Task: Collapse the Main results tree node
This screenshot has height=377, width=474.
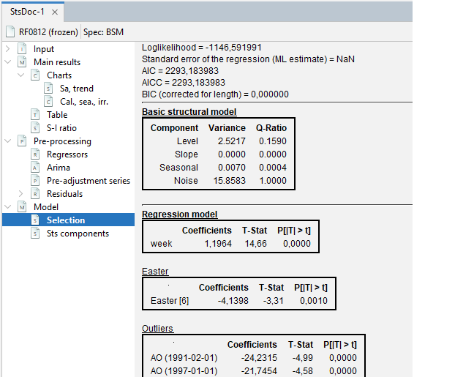Action: [7, 62]
